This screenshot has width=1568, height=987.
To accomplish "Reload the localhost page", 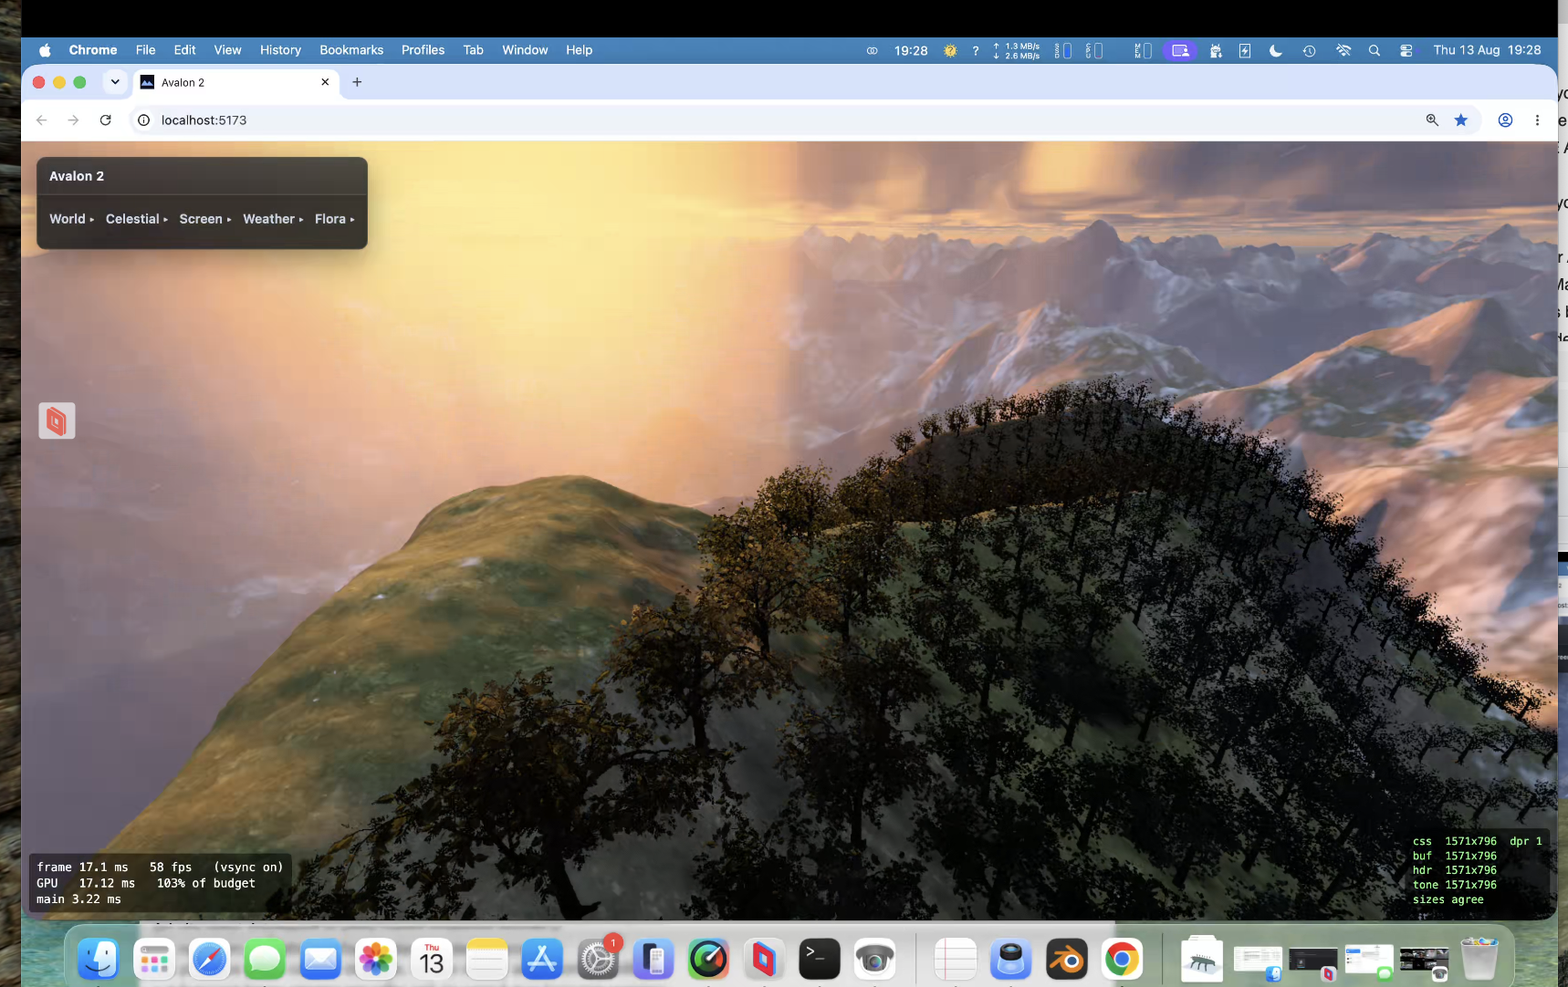I will [x=106, y=120].
